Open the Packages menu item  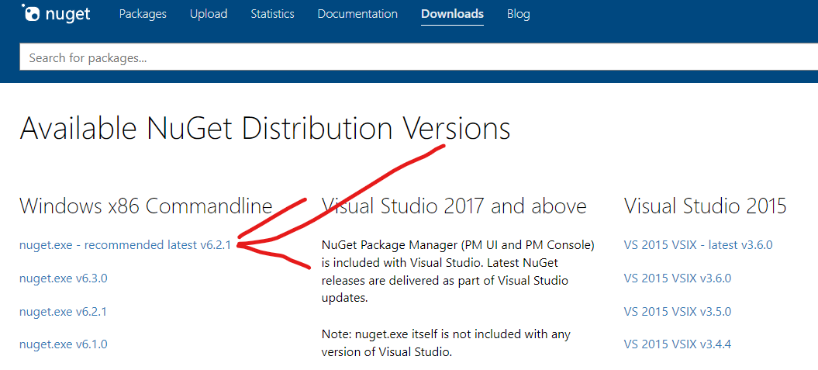pos(143,14)
